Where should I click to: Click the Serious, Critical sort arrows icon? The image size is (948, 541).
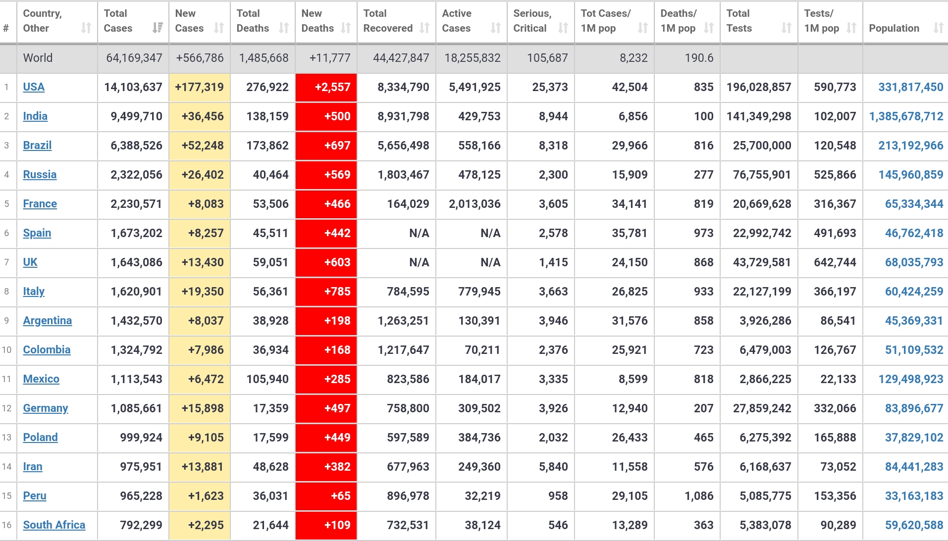click(x=563, y=28)
